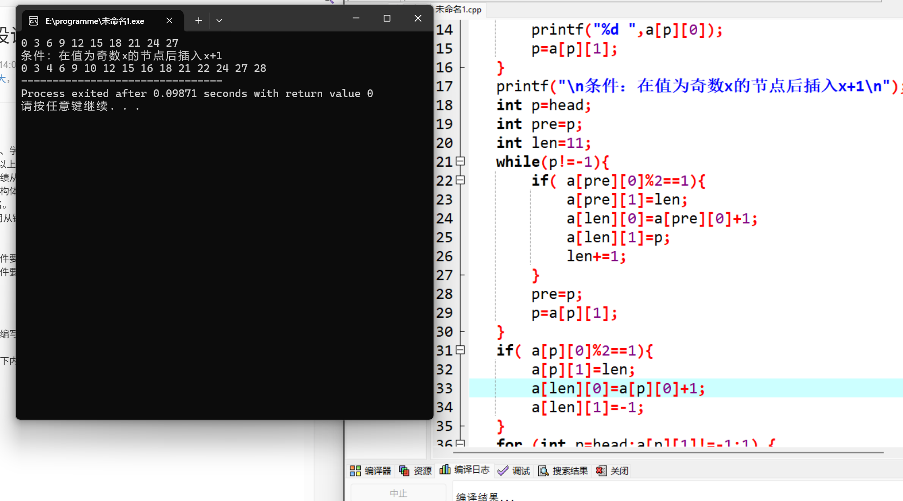Open the terminal profile dropdown arrow
The height and width of the screenshot is (501, 903).
[219, 21]
